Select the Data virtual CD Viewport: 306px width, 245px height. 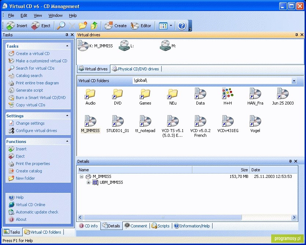pos(200,97)
